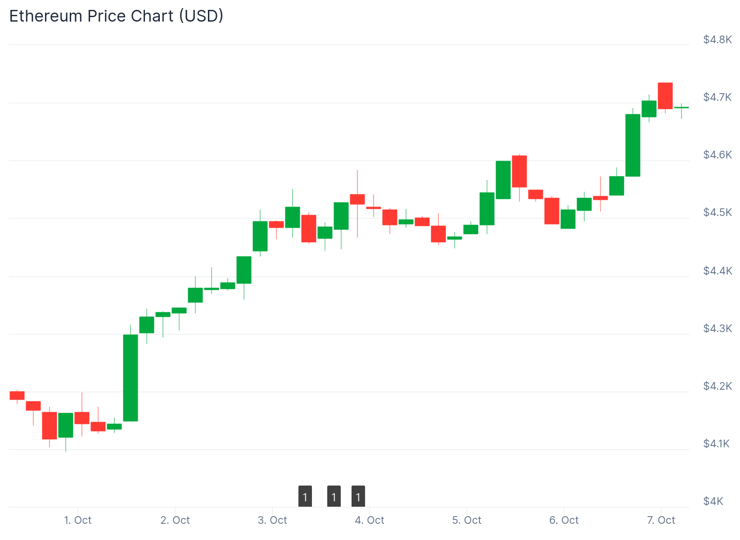740x540 pixels.
Task: Select the '$4K' price axis label
Action: pyautogui.click(x=713, y=501)
